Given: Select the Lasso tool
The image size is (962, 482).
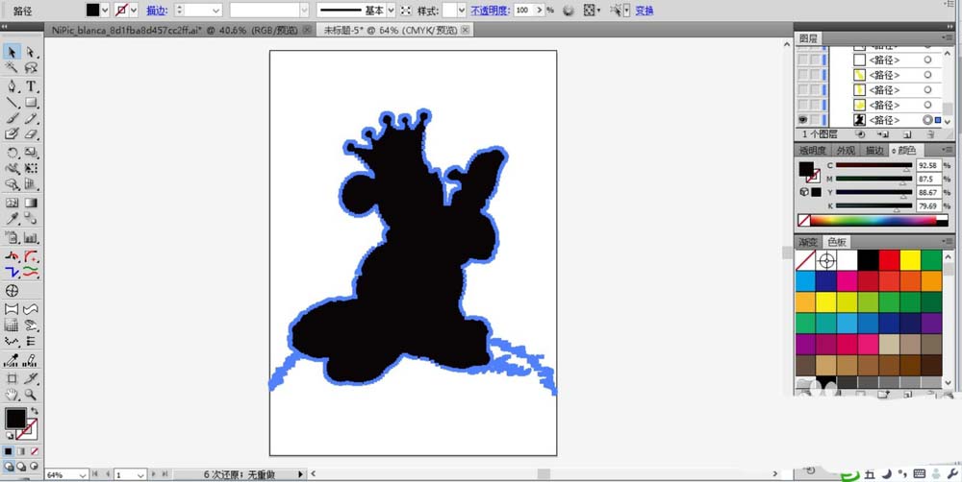Looking at the screenshot, I should click(x=31, y=68).
